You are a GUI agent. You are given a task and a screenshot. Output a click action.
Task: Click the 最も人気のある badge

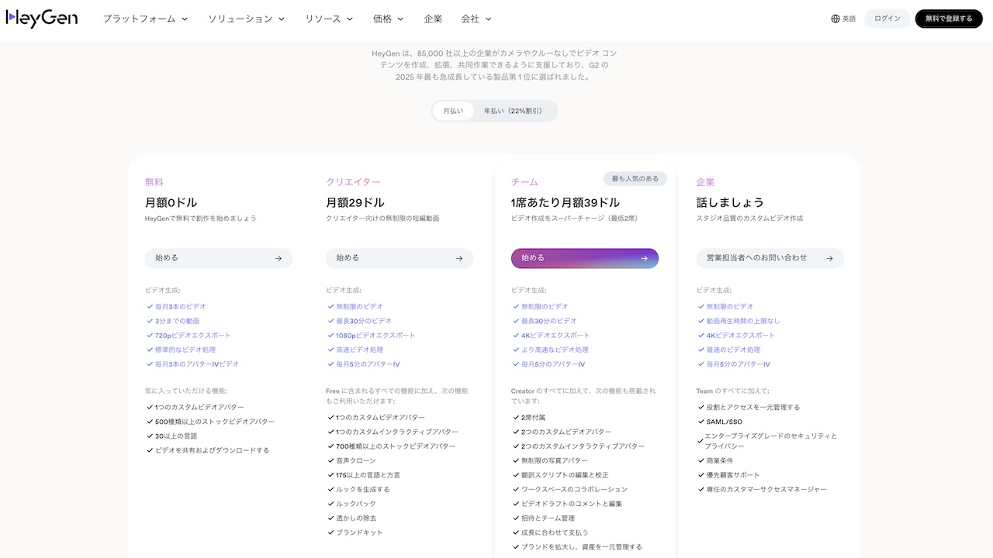tap(635, 178)
